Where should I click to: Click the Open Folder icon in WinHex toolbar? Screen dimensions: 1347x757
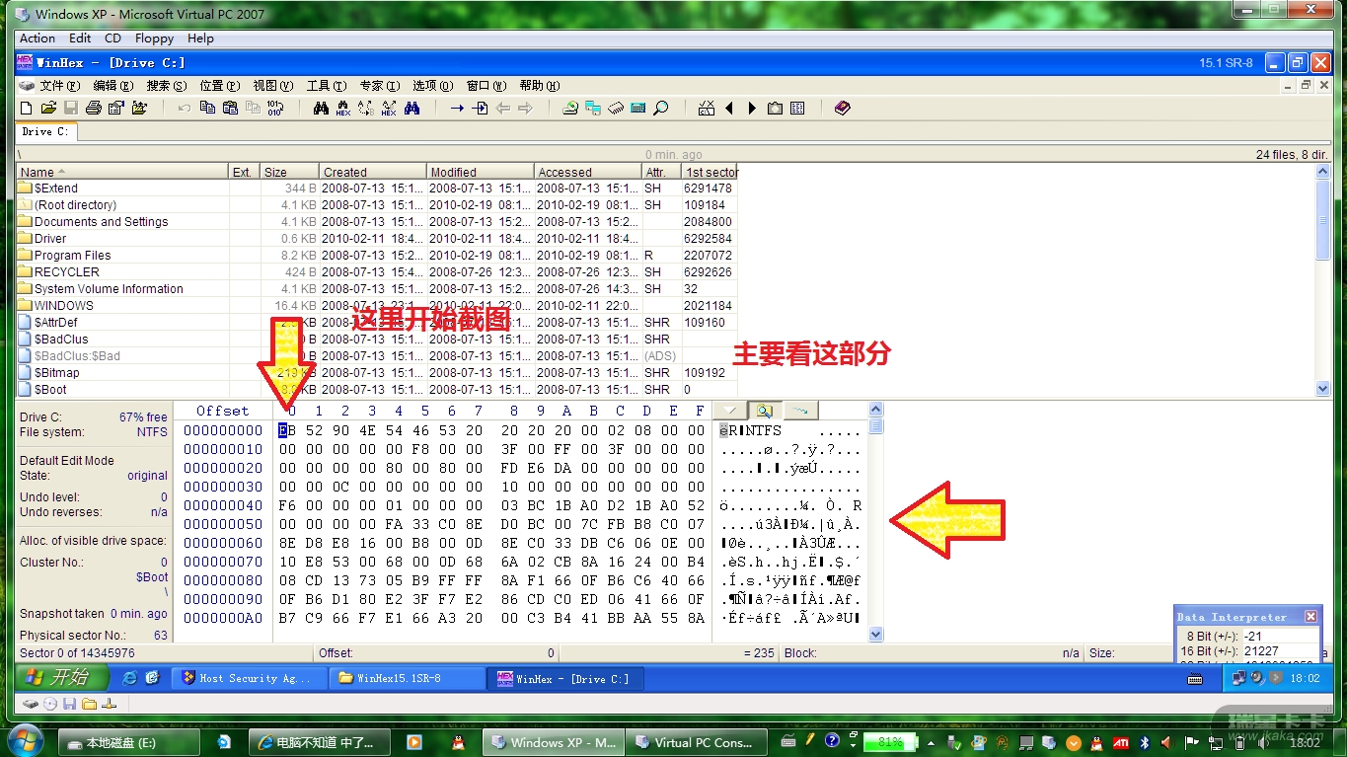click(x=139, y=108)
